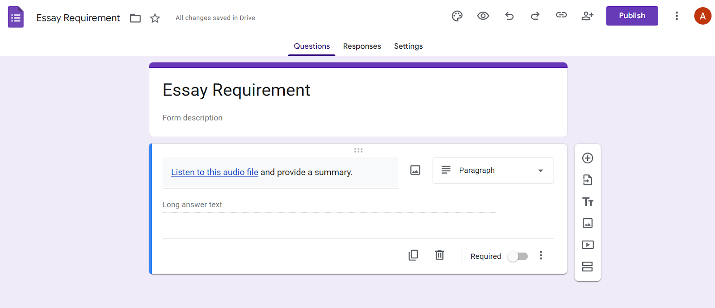Open the theme customization palette
The image size is (715, 308).
point(457,16)
